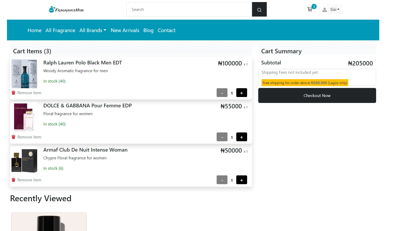
Task: Open the recently viewed product card
Action: coord(49,222)
